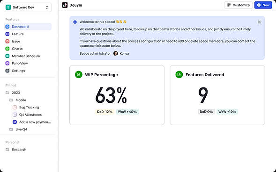Collapse the 2023 pinned folder
276x172 pixels.
point(7,93)
